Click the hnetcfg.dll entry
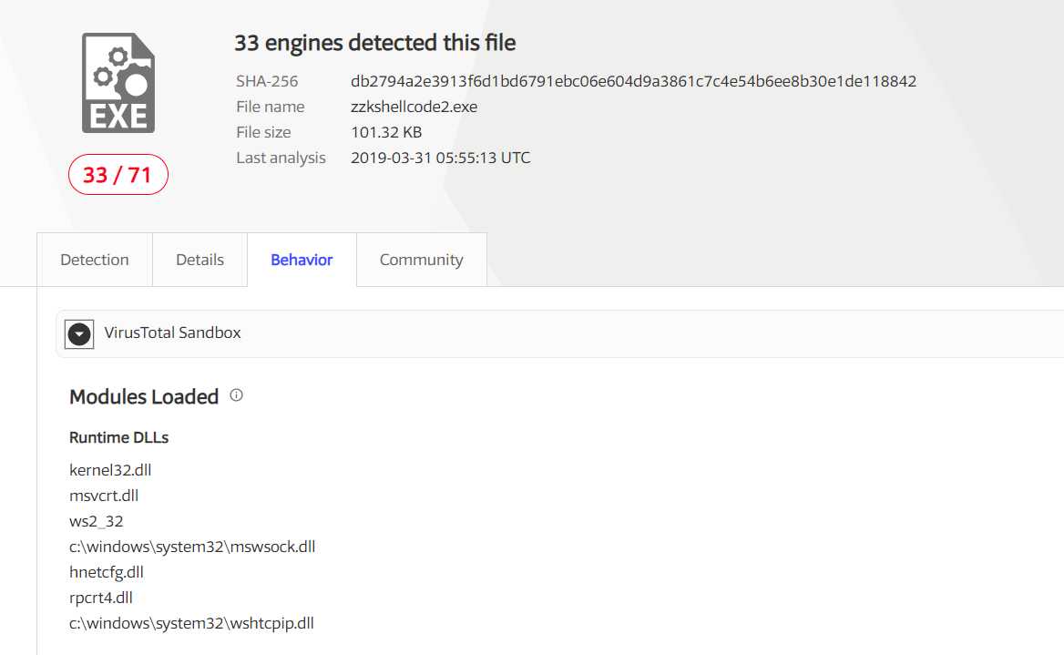Screen dimensions: 1064x655 tap(107, 572)
